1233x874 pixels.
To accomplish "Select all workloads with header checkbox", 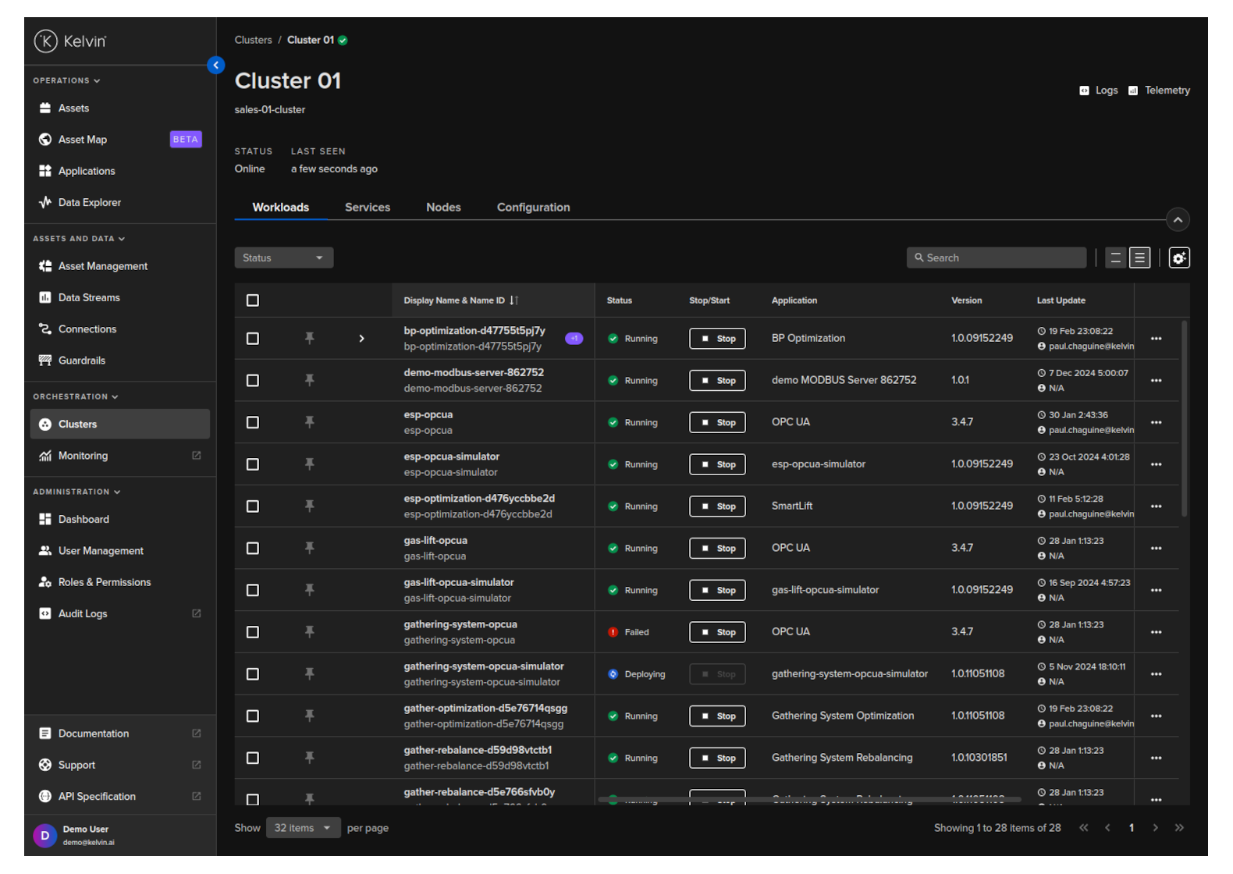I will click(253, 300).
